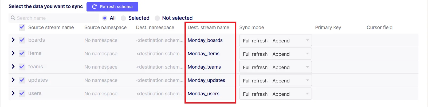This screenshot has height=107, width=428.
Task: Expand the users stream row
Action: click(13, 93)
